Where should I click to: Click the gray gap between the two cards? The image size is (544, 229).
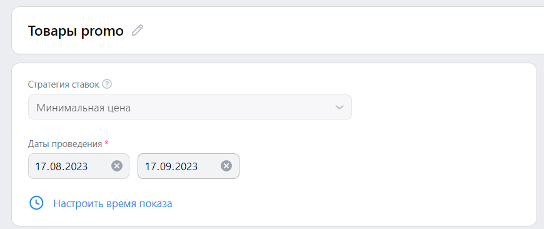click(278, 58)
